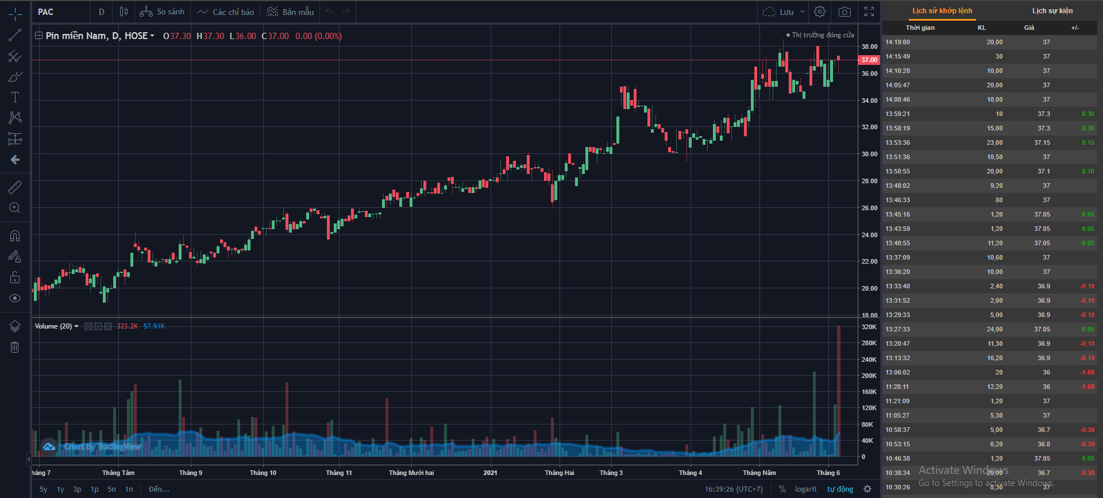Open Pin miền Nam symbol dropdown
Screen dimensions: 1103x498
click(152, 36)
